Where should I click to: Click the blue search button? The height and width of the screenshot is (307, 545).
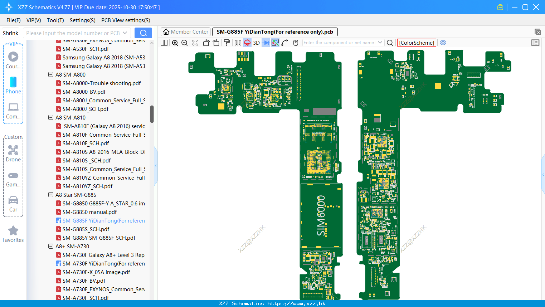click(x=143, y=33)
